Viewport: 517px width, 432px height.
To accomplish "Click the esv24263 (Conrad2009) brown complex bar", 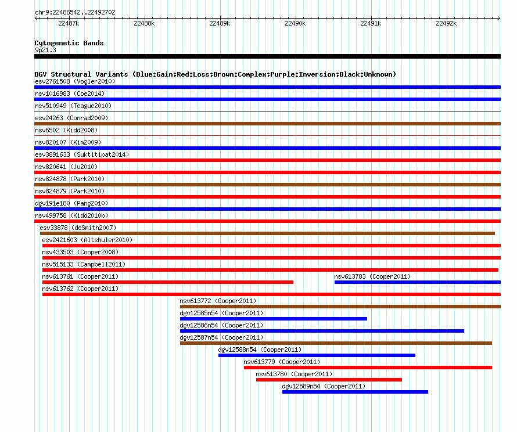I will (267, 124).
